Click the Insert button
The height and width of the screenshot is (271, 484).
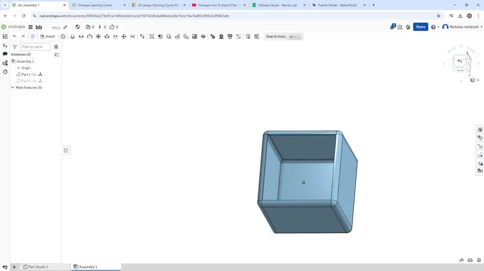(47, 36)
